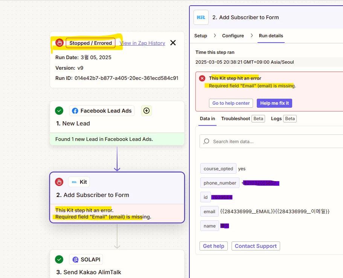Click the Version: v9 text
The width and height of the screenshot is (343, 278).
point(69,68)
